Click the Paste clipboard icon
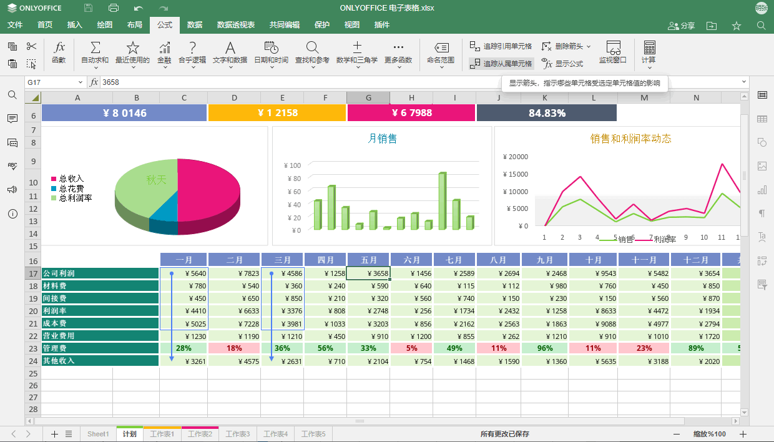 12,64
